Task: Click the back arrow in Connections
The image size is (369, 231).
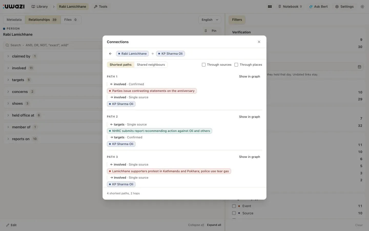Action: tap(110, 54)
